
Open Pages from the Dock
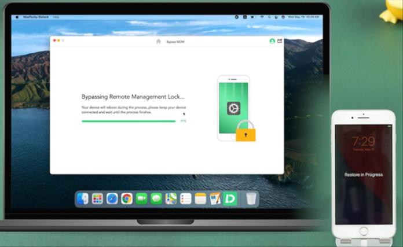[x=215, y=198]
